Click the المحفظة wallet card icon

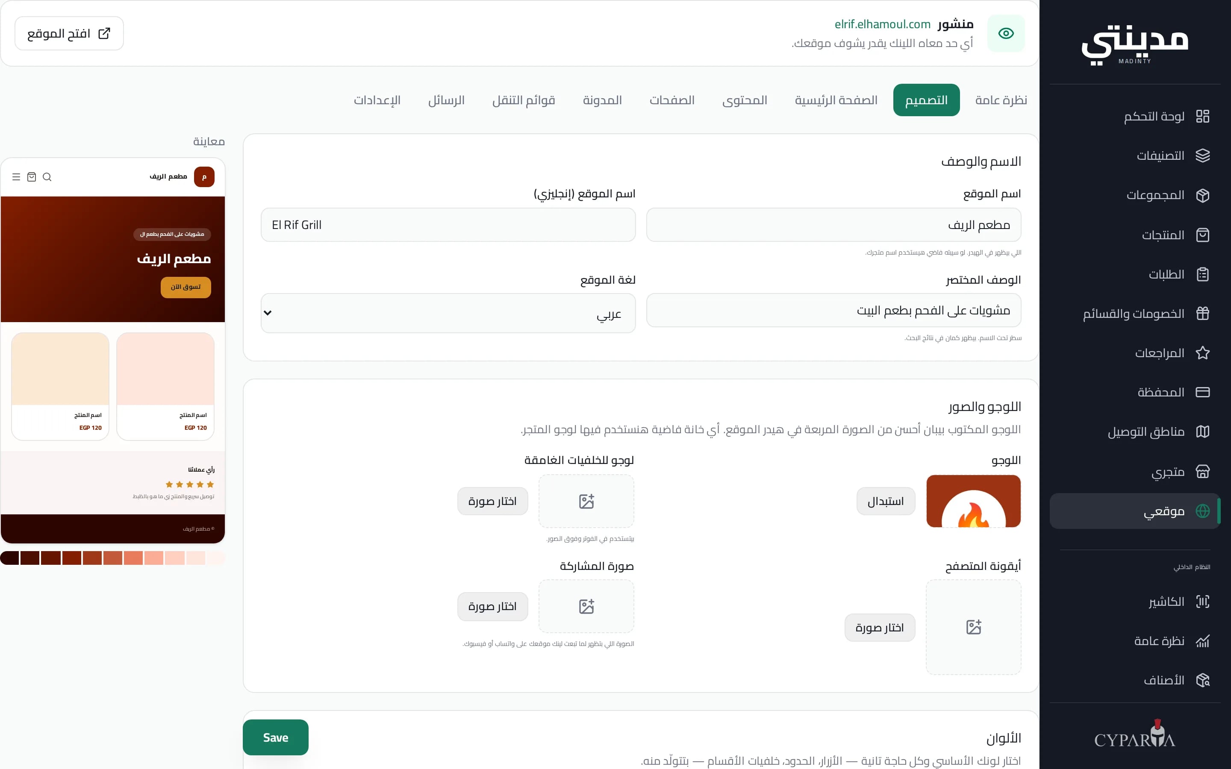[x=1202, y=392]
